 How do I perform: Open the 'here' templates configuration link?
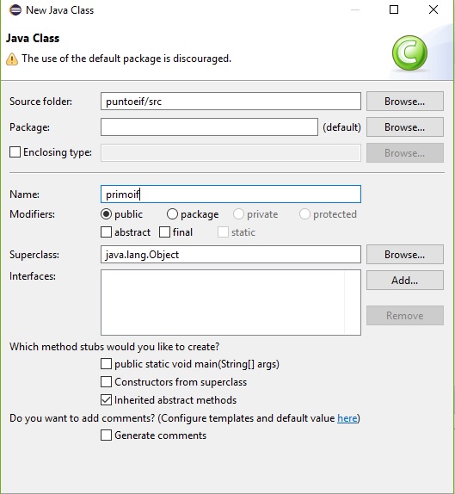347,418
